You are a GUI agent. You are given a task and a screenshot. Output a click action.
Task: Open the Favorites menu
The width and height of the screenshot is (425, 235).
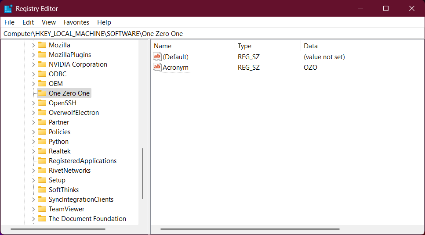[x=76, y=22]
